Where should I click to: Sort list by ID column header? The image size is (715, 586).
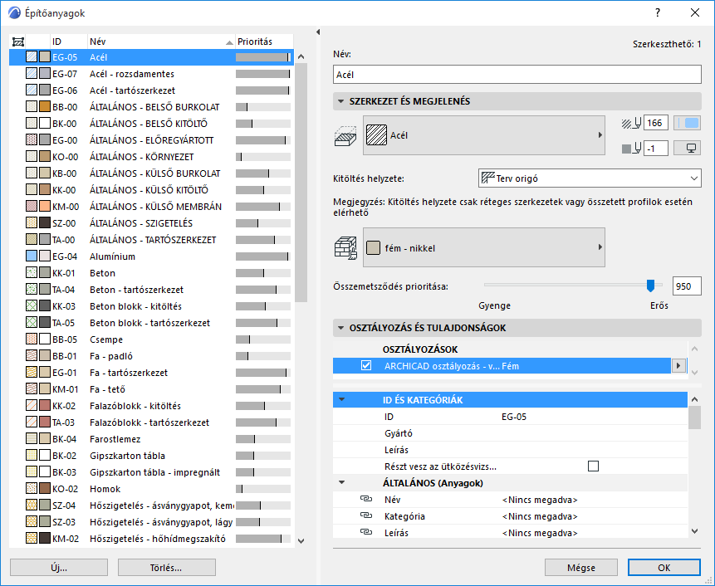coord(68,42)
